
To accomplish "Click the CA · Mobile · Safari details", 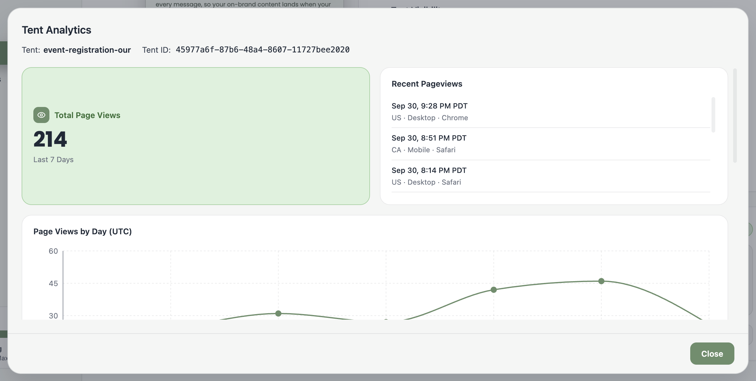I will coord(423,150).
